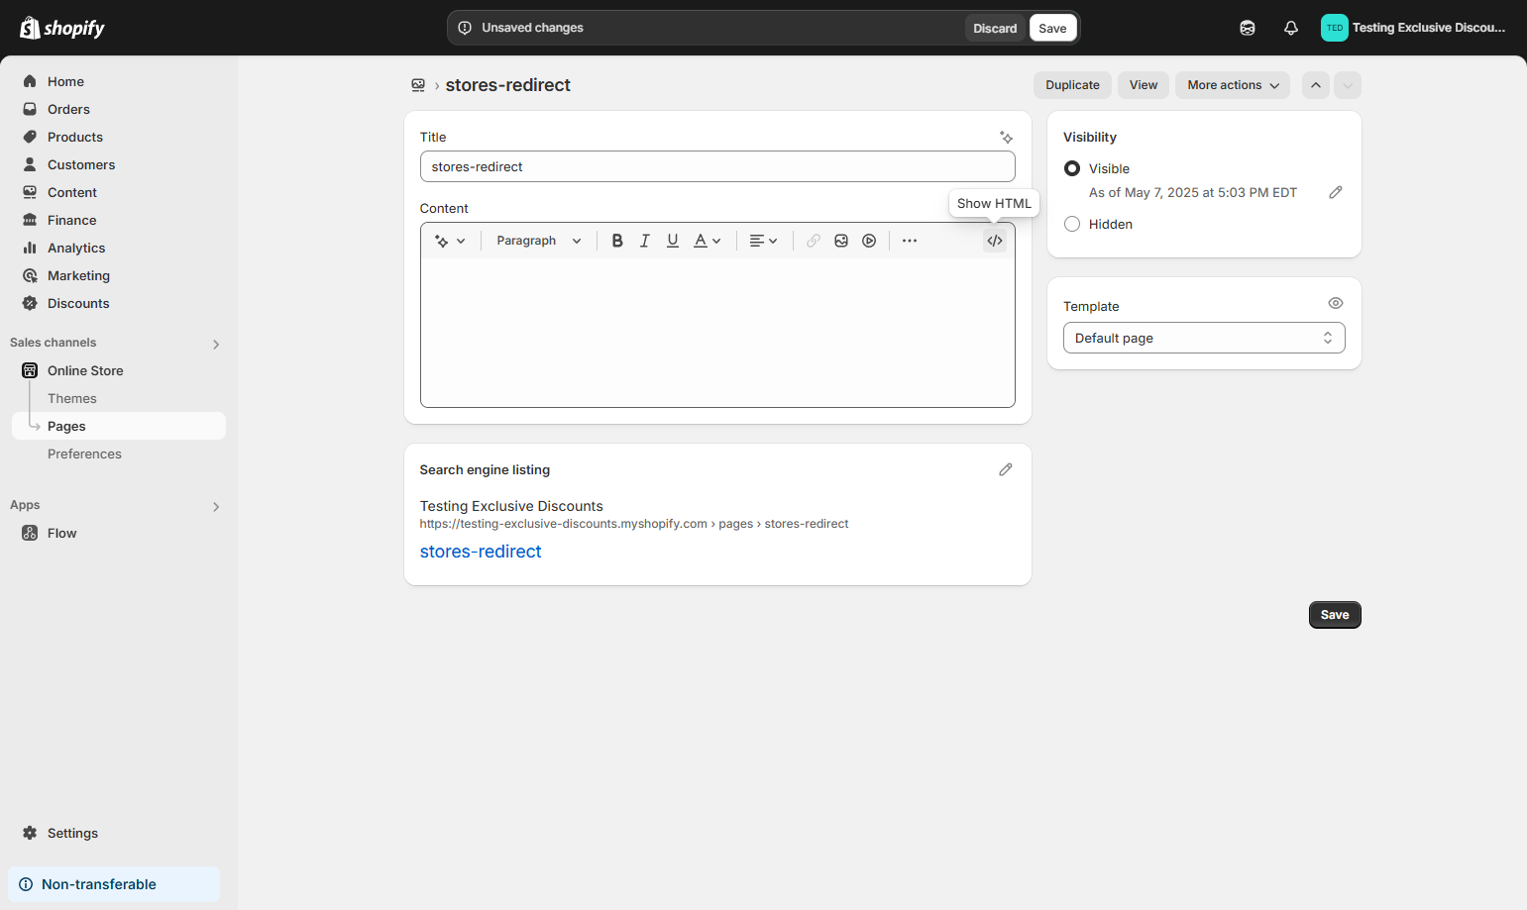
Task: Click the insert link icon
Action: pos(814,241)
